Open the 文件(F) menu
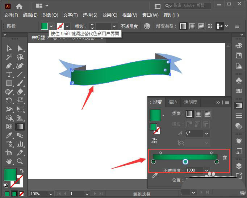 pyautogui.click(x=11, y=15)
